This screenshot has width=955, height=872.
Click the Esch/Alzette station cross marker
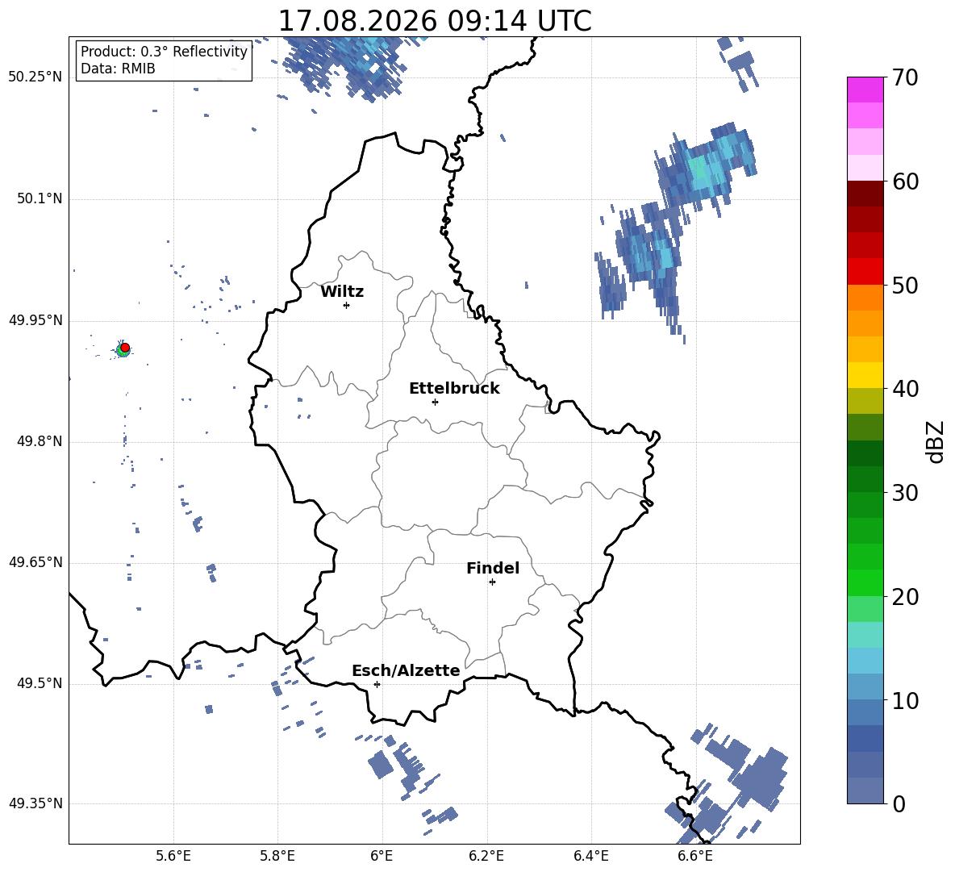pyautogui.click(x=377, y=684)
